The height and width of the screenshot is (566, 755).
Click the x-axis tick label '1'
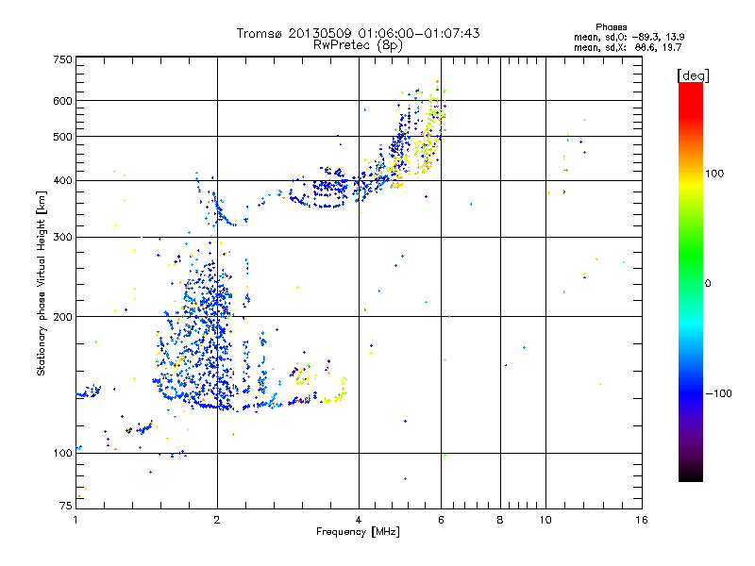(x=75, y=520)
